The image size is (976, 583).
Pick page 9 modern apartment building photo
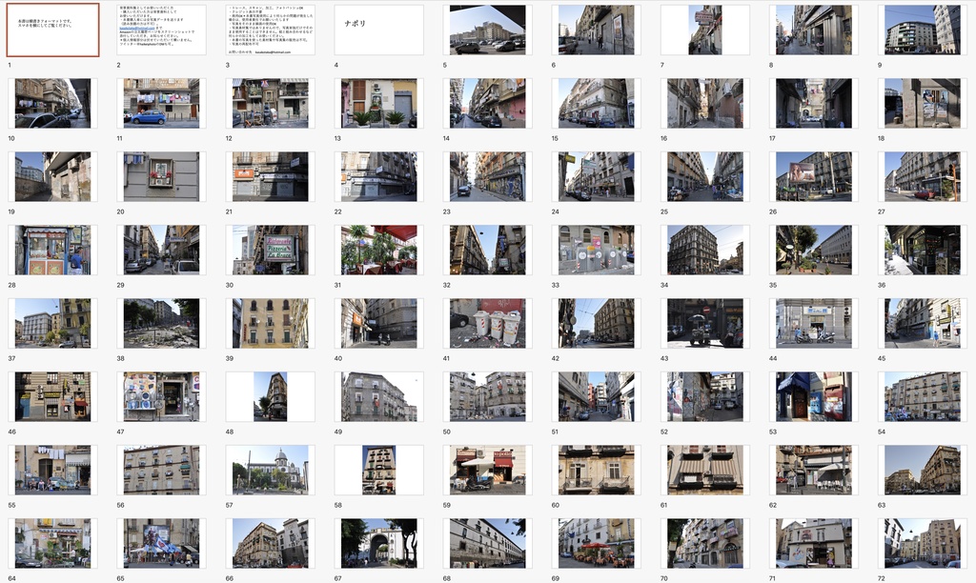[x=923, y=30]
